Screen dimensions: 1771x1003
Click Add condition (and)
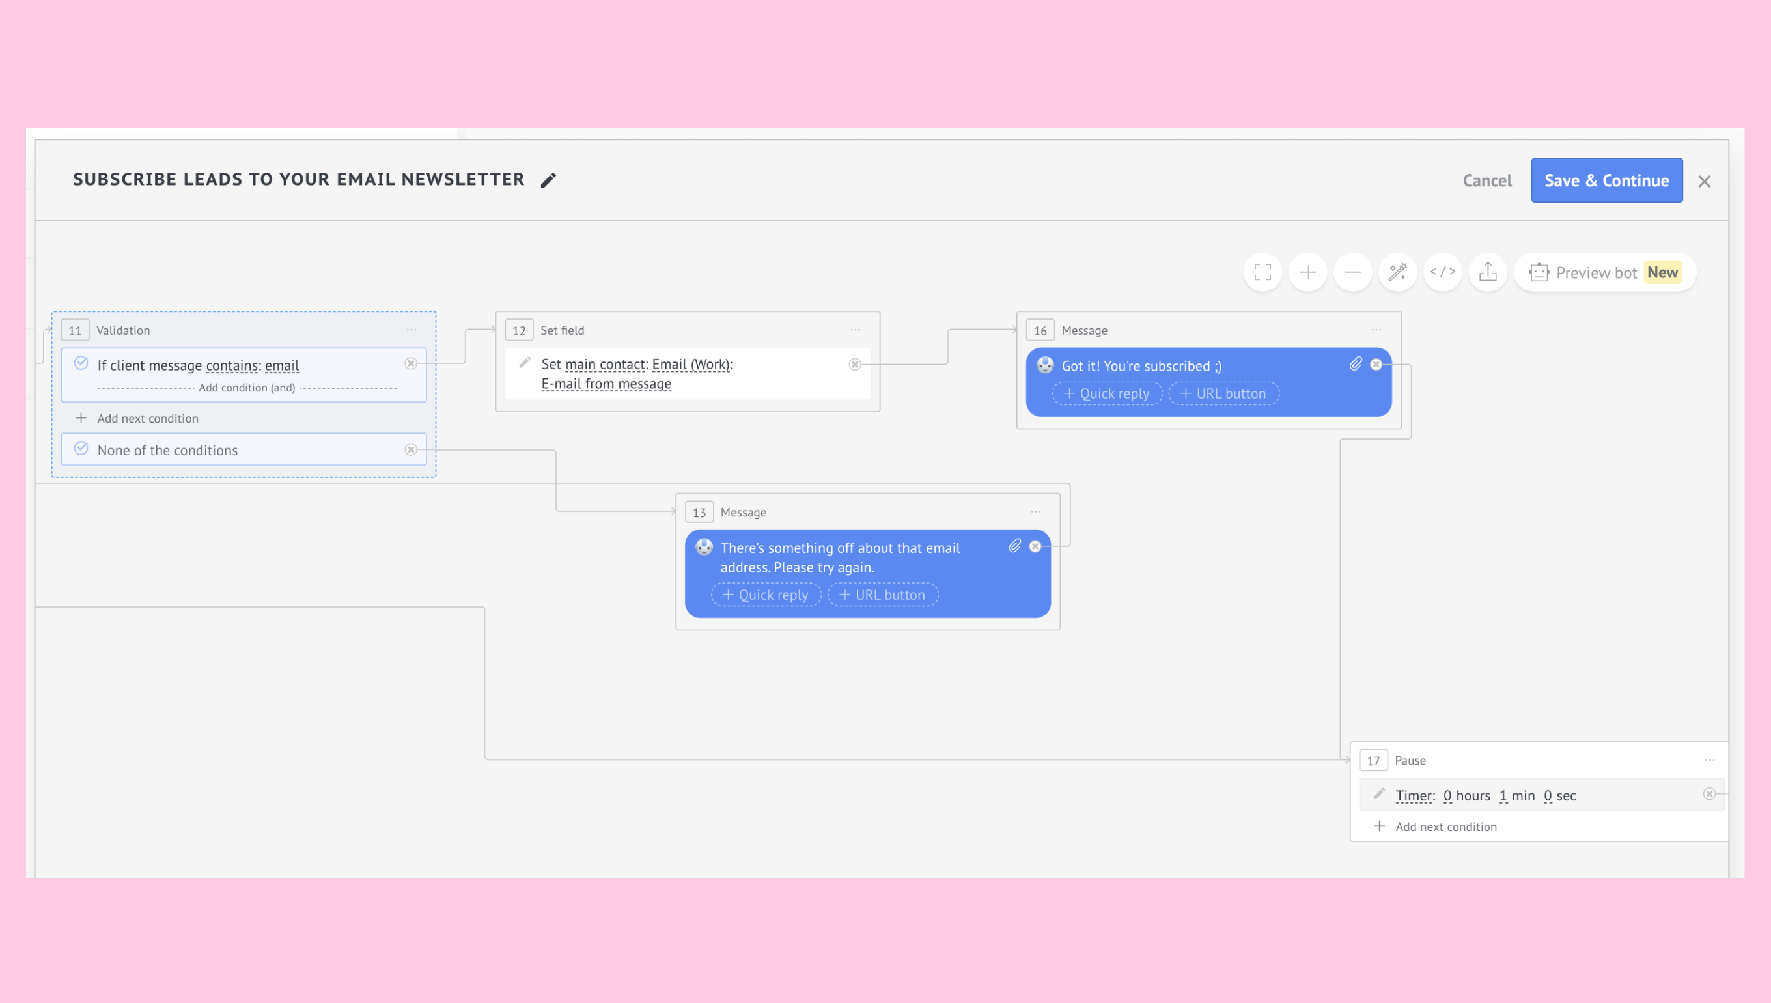tap(247, 388)
